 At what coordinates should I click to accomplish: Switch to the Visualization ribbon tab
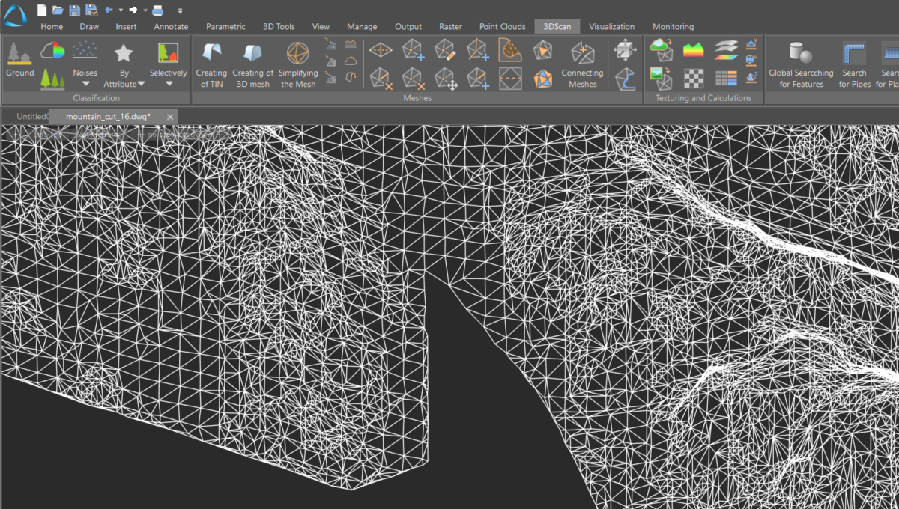coord(612,26)
